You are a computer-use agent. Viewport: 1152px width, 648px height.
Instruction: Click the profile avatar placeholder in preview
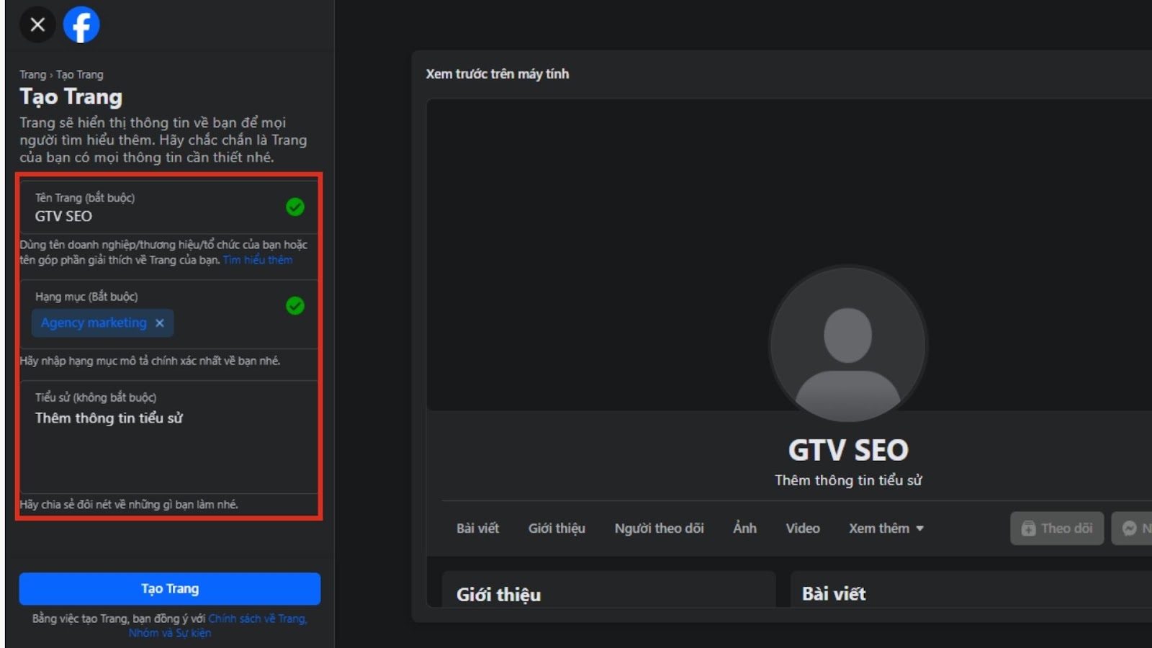pos(847,344)
